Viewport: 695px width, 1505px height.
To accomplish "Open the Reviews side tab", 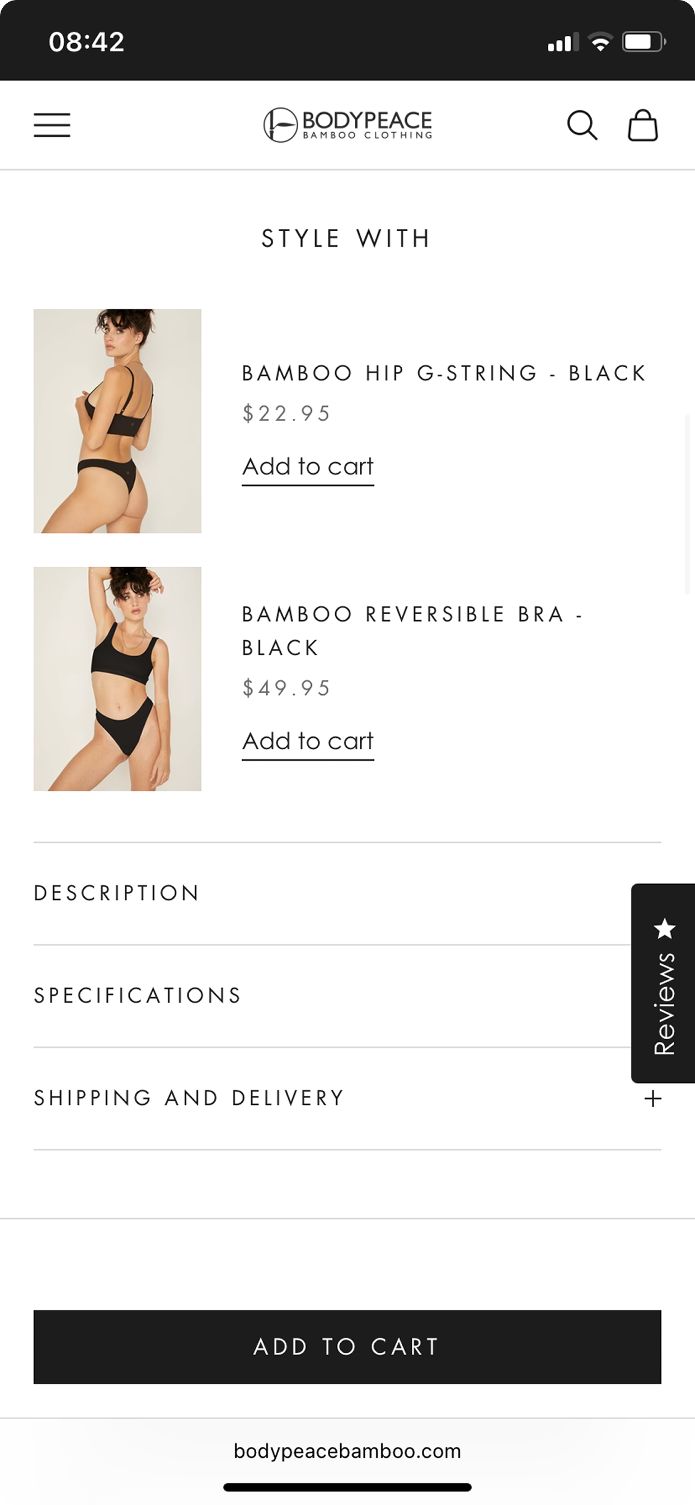I will tap(664, 983).
